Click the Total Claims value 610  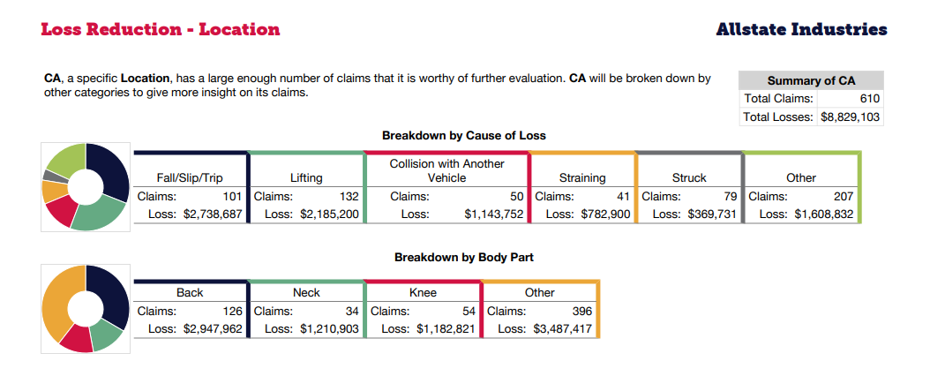point(868,98)
